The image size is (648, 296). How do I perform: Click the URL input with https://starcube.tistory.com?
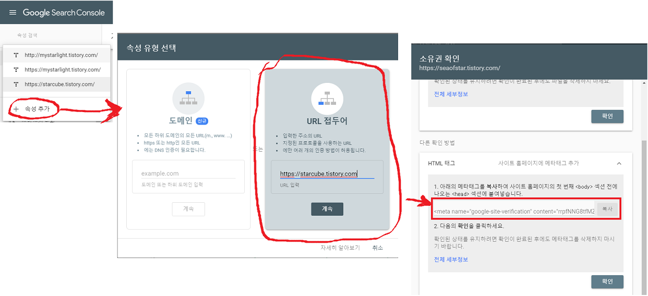coord(327,174)
